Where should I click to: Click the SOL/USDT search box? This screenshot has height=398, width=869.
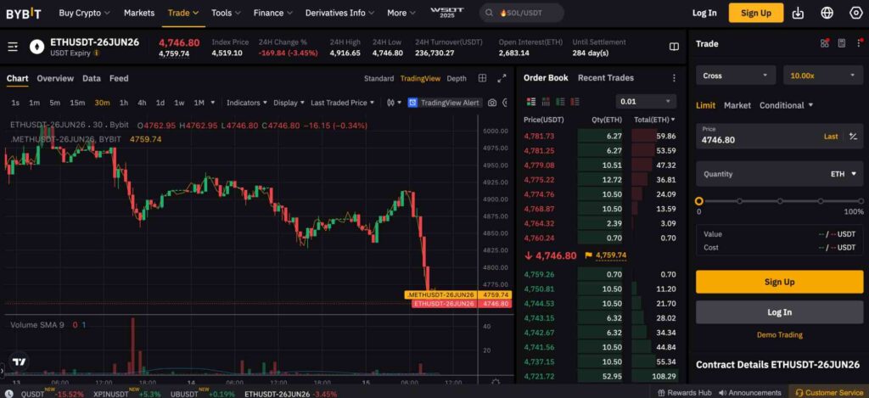click(x=522, y=13)
